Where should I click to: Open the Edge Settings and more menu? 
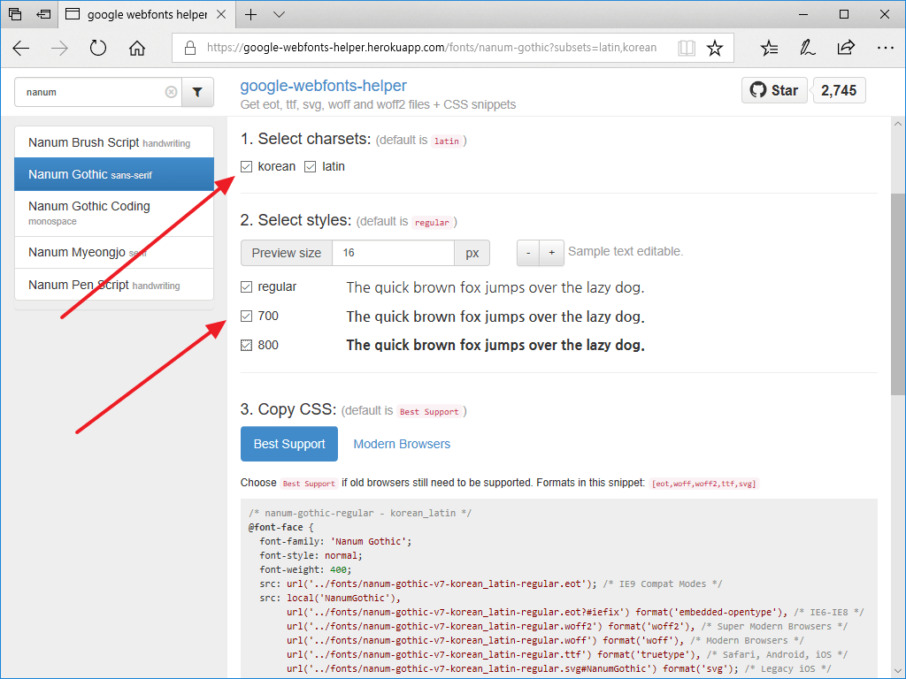click(885, 48)
